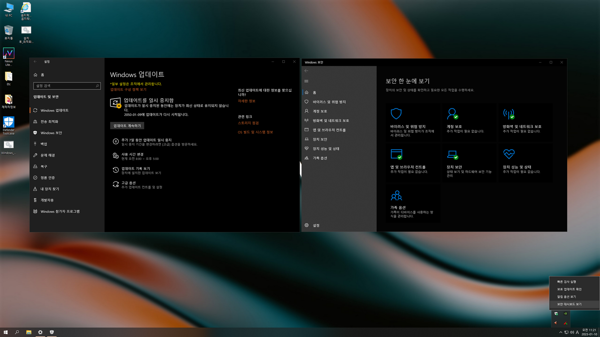Screen dimensions: 600x337
Task: Click the Settings window back arrow
Action: 35,62
